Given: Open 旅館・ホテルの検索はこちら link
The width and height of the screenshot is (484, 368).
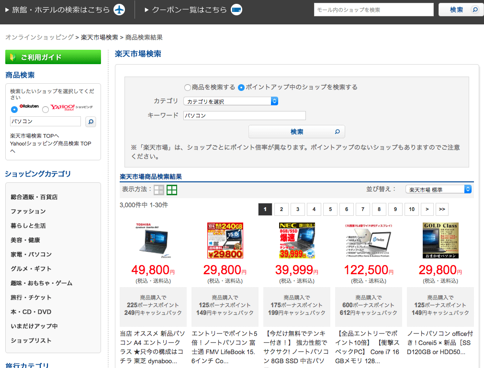Looking at the screenshot, I should pos(61,10).
